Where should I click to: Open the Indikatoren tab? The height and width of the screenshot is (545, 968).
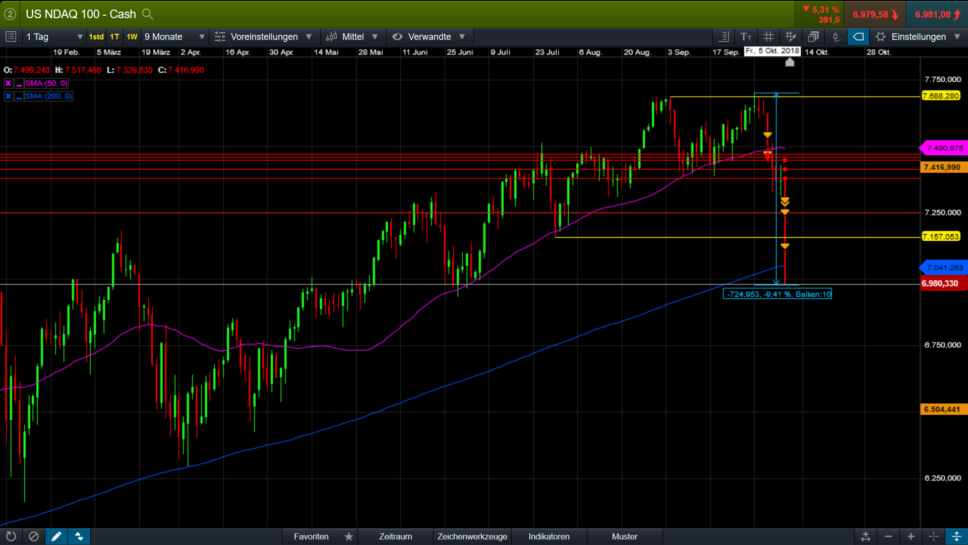pyautogui.click(x=549, y=536)
